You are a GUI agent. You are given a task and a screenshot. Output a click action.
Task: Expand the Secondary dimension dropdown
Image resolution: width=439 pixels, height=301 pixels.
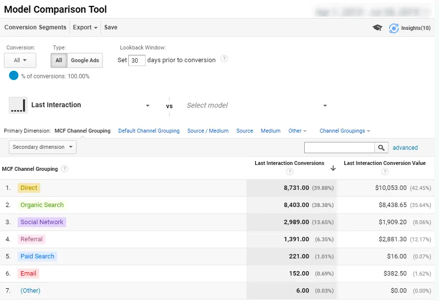[x=42, y=147]
